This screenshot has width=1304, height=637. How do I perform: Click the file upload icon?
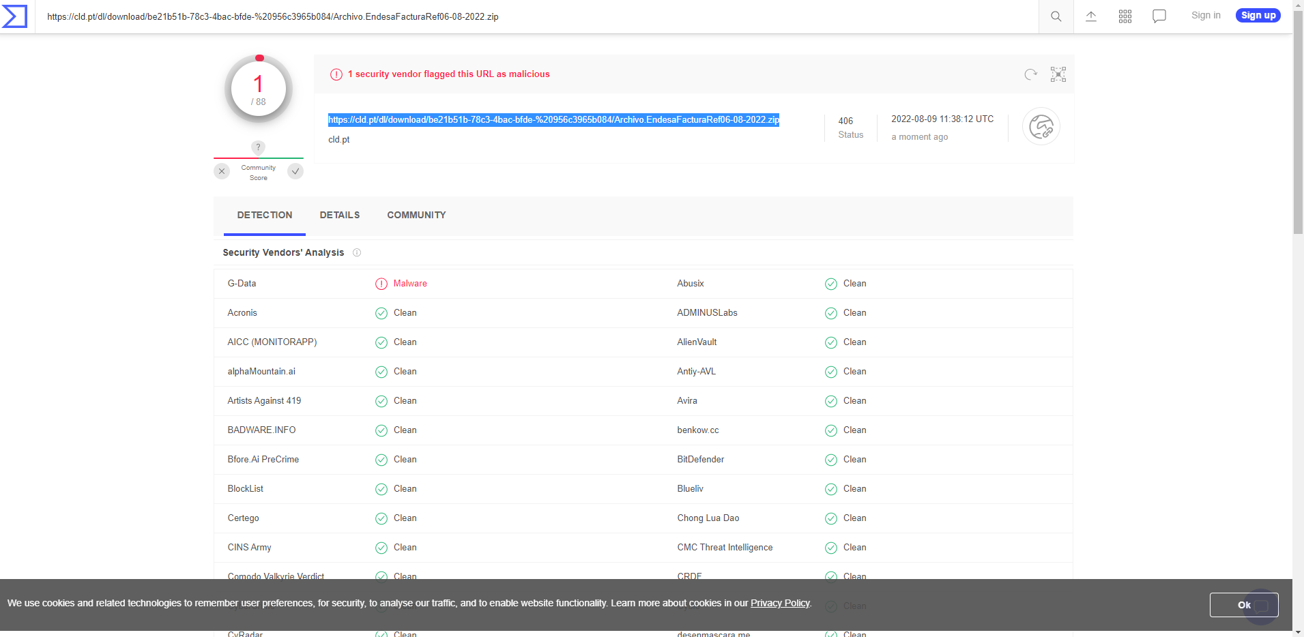click(x=1090, y=16)
